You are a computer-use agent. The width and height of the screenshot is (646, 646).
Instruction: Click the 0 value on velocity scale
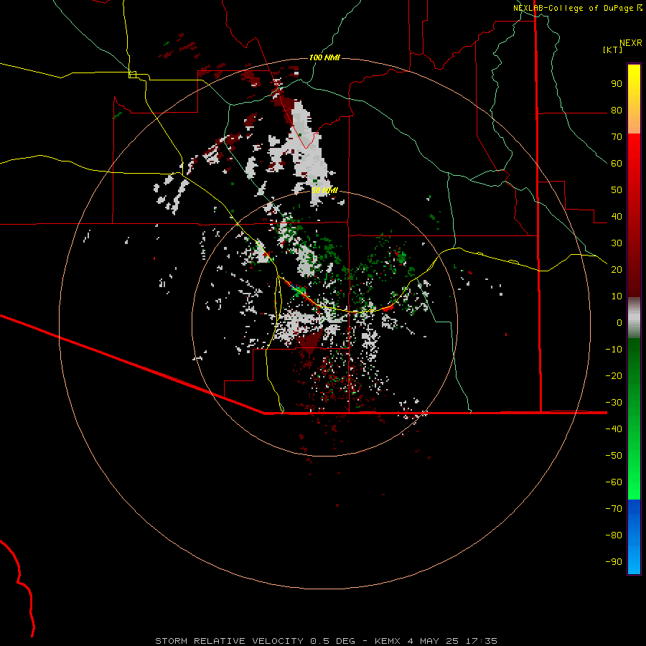tap(619, 322)
